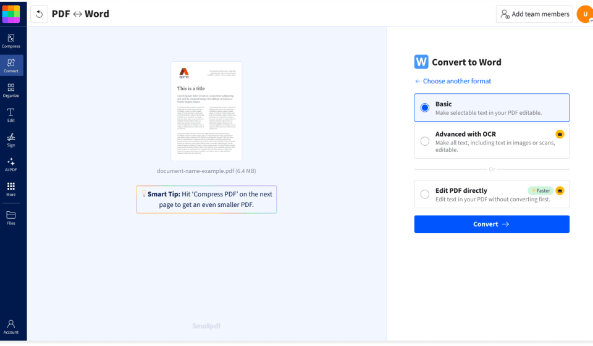Viewport: 593px width, 346px height.
Task: Click Add team members button
Action: (x=534, y=14)
